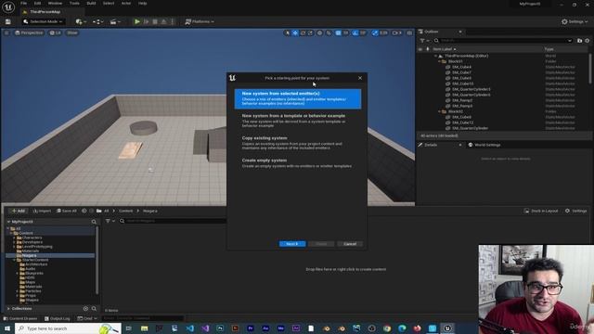Click the Eject button in play controls
The height and width of the screenshot is (334, 594).
(x=163, y=22)
